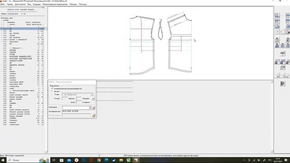Open the Windows Start menu
Image resolution: width=290 pixels, height=163 pixels.
point(3,160)
